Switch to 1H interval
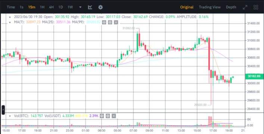264x134 pixels. 42,7
